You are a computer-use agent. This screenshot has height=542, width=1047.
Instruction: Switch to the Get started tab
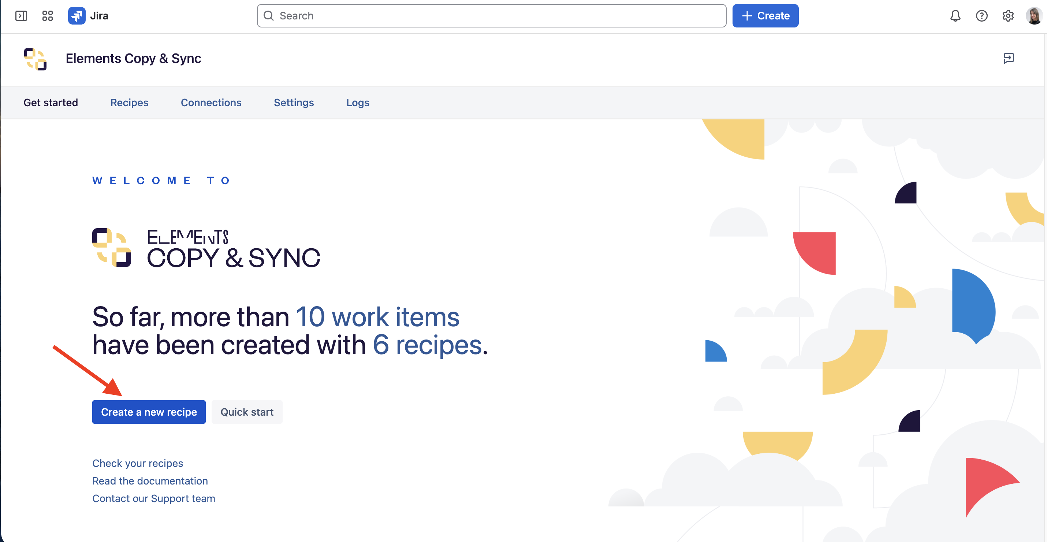coord(51,103)
